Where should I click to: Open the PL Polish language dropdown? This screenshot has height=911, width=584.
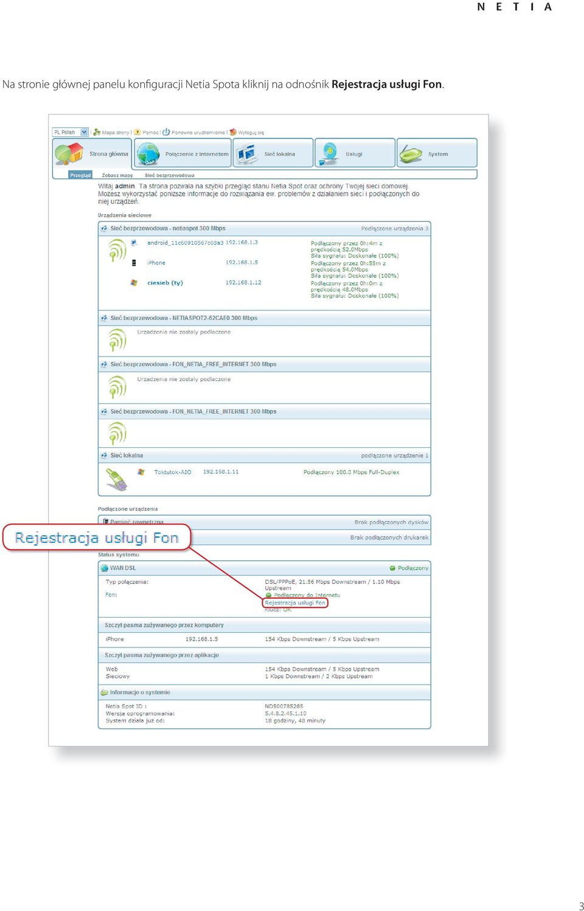(71, 132)
